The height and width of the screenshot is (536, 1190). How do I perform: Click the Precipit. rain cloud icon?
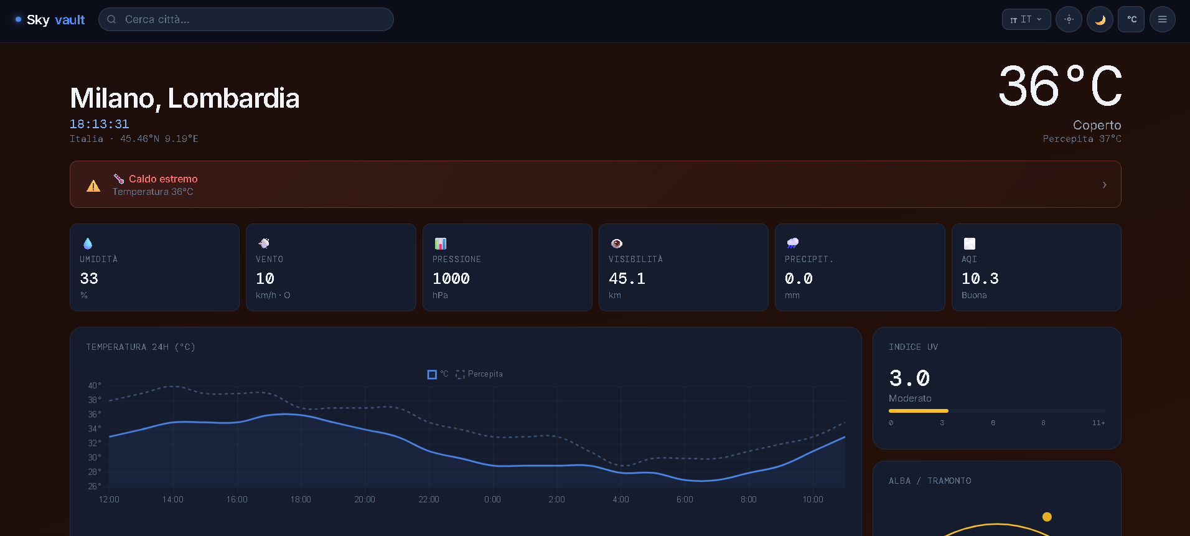(793, 243)
